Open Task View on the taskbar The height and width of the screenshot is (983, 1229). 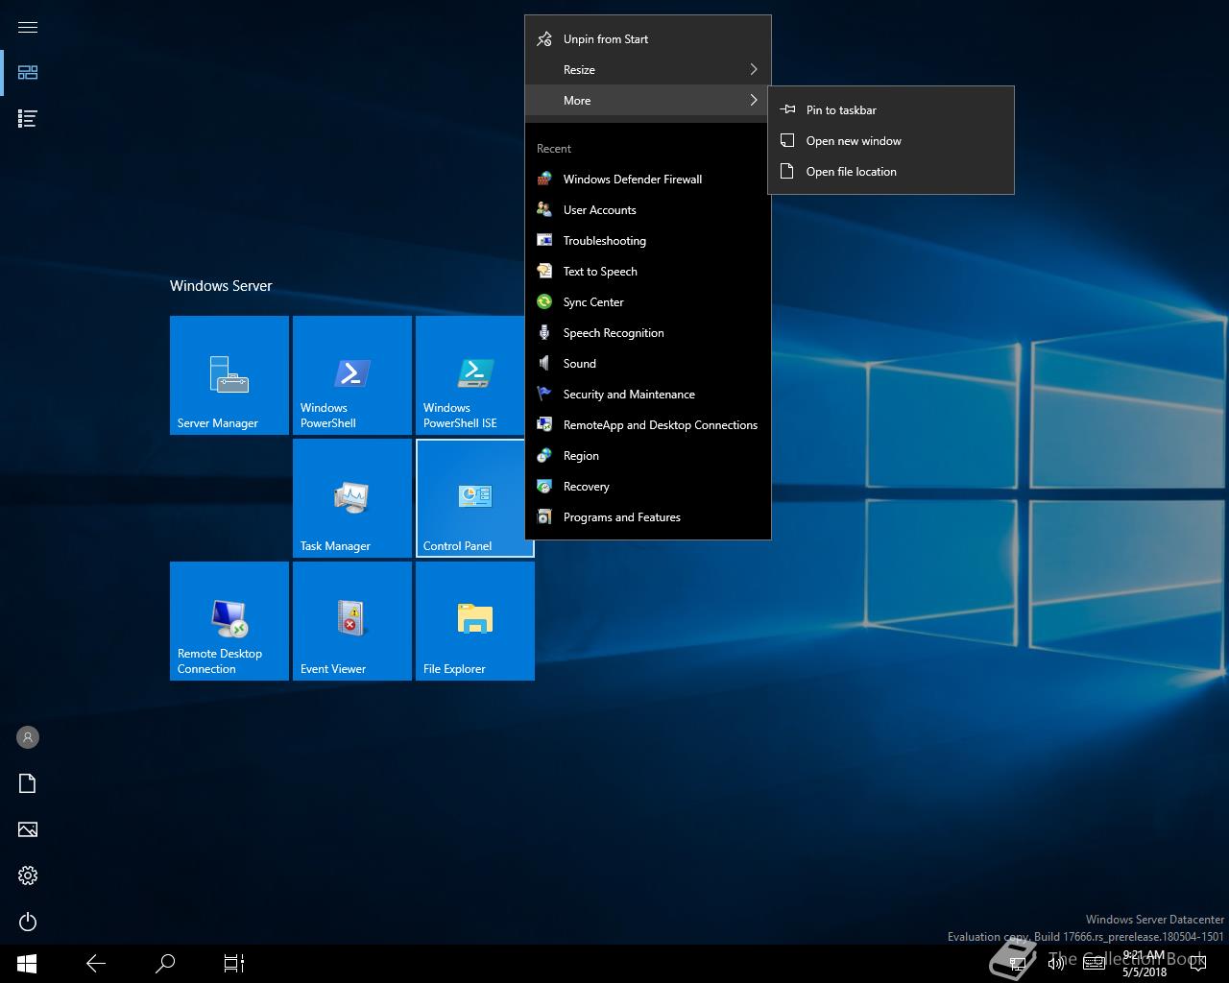click(x=234, y=964)
